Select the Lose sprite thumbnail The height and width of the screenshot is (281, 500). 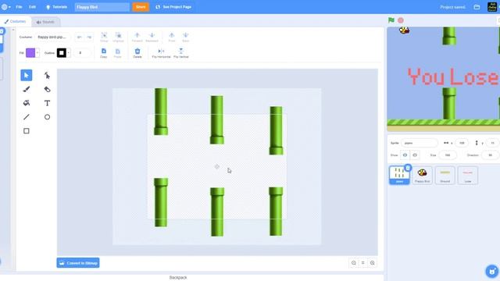pyautogui.click(x=468, y=175)
